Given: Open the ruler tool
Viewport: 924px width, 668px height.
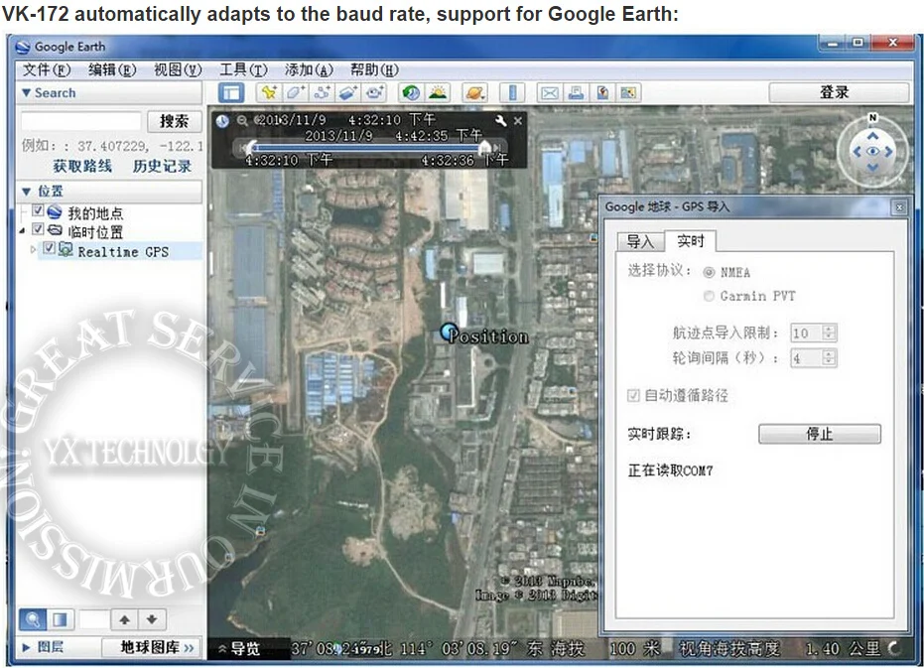Looking at the screenshot, I should tap(512, 92).
